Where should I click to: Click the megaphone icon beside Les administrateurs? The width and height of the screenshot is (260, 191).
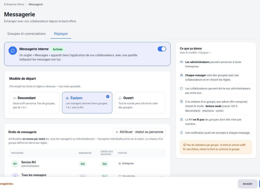click(181, 62)
